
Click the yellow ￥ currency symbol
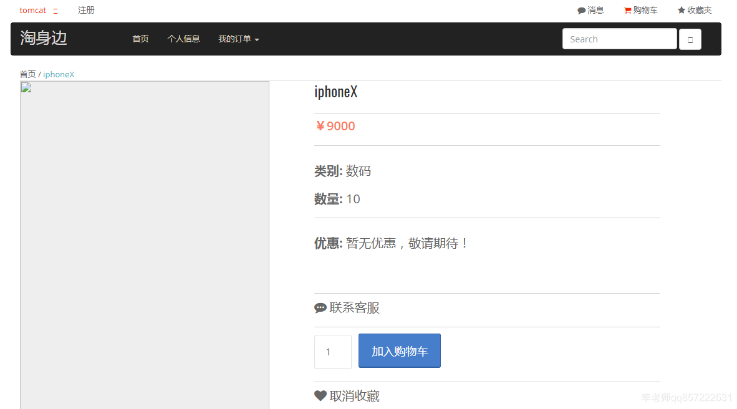click(x=320, y=126)
